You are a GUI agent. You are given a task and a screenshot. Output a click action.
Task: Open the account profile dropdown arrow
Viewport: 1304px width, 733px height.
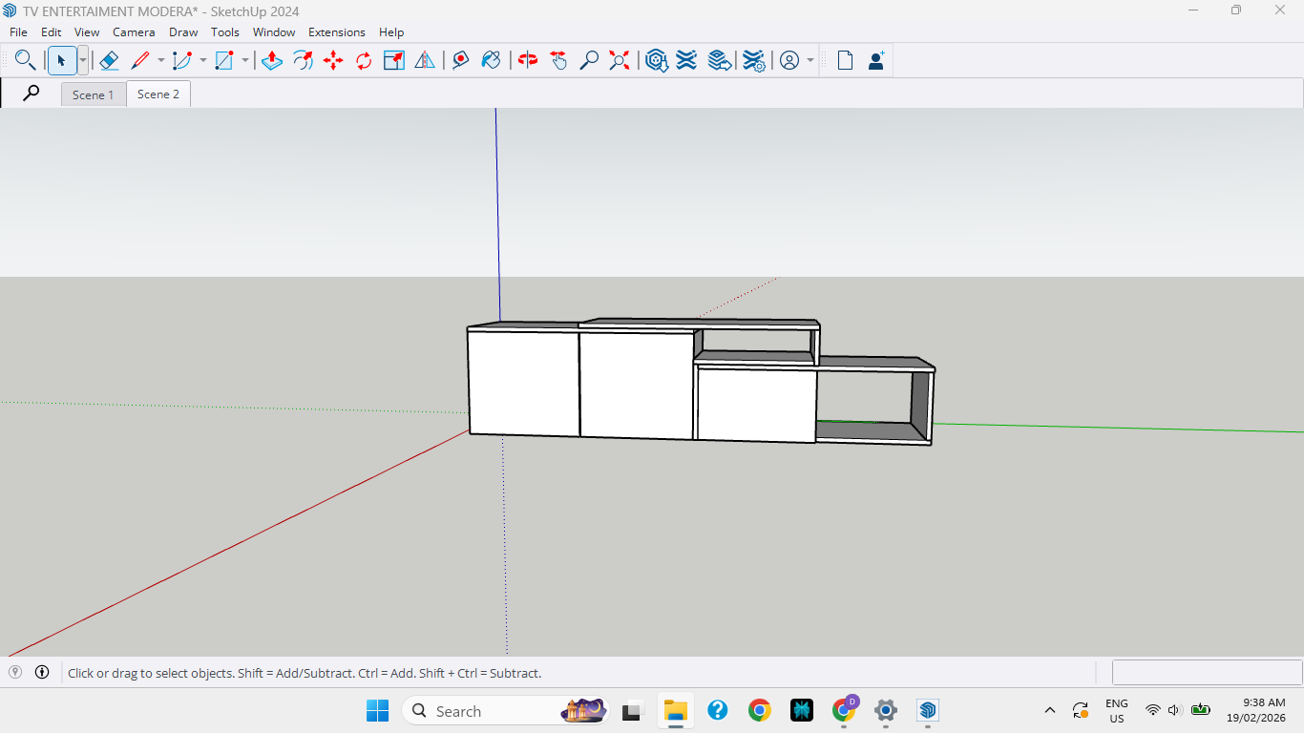810,61
